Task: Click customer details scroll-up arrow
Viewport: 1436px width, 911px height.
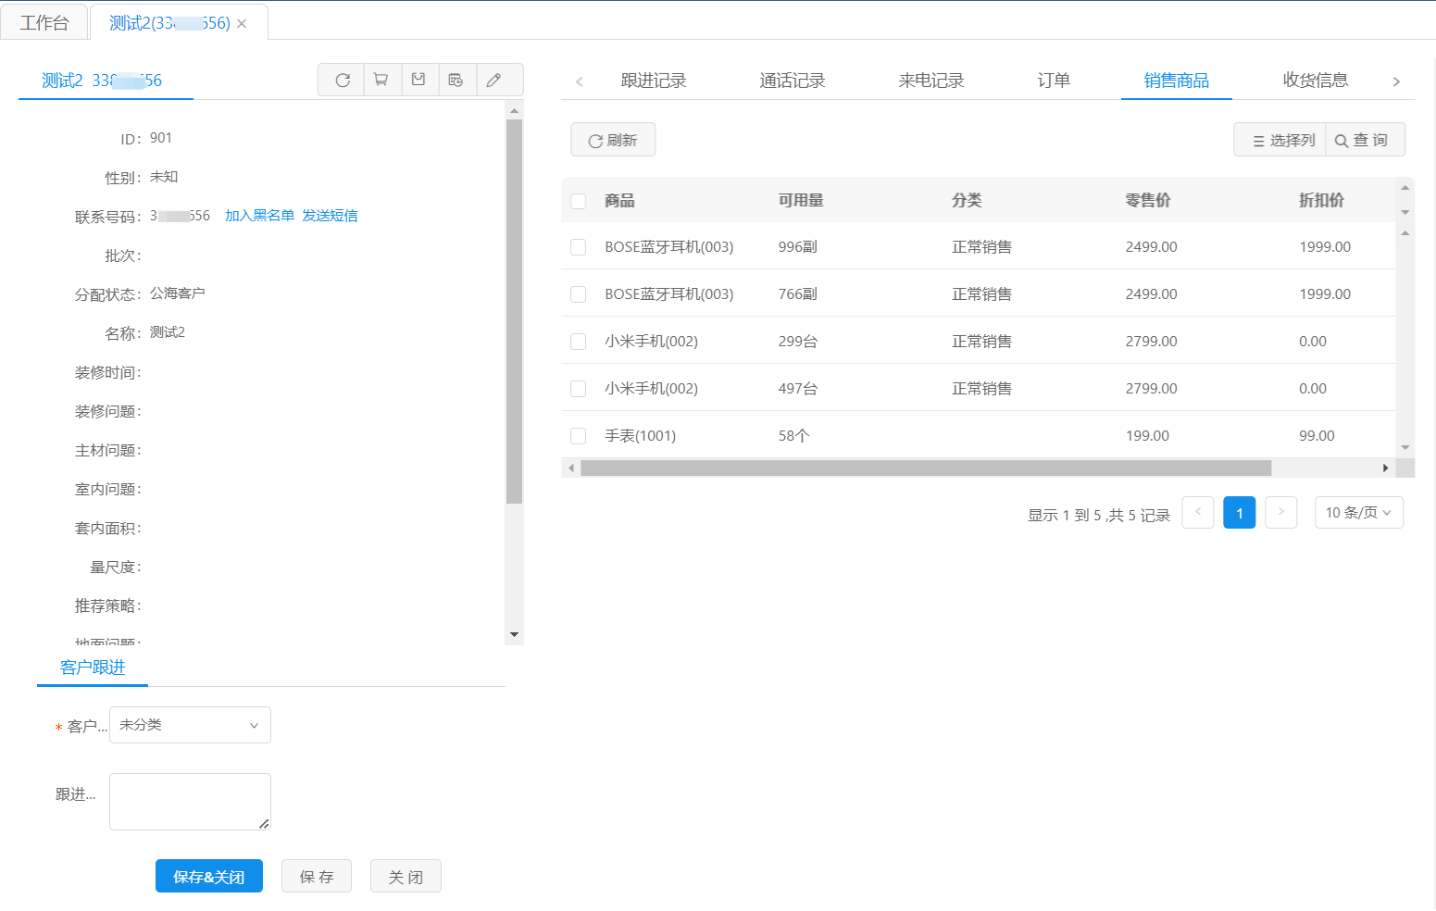Action: click(514, 111)
